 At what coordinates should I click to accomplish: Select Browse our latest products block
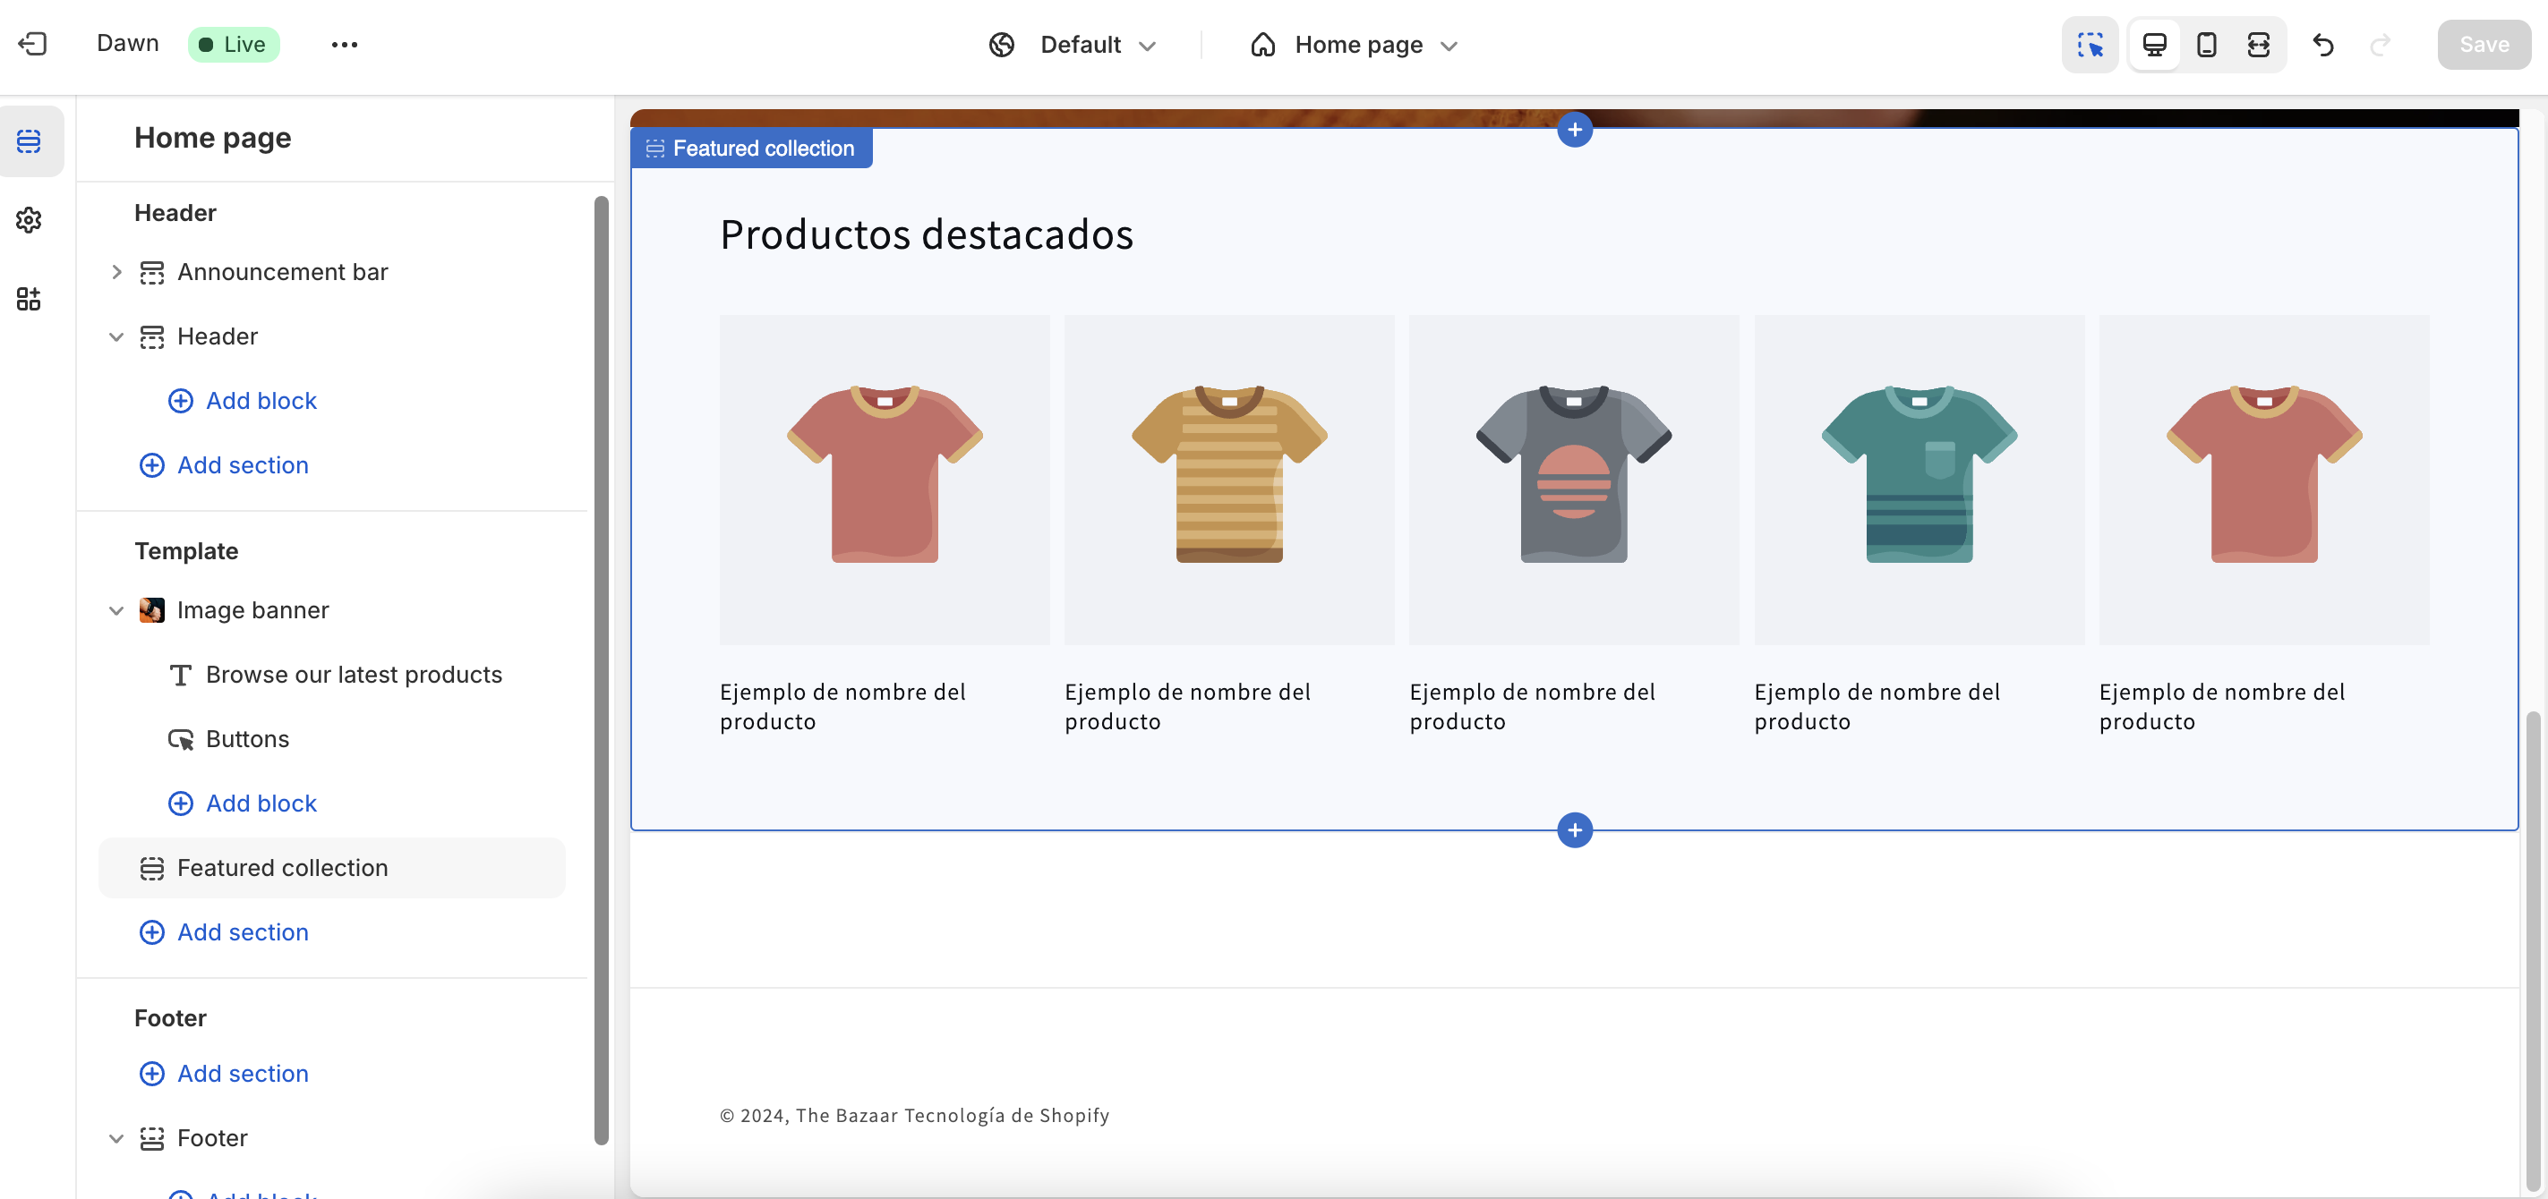tap(353, 674)
